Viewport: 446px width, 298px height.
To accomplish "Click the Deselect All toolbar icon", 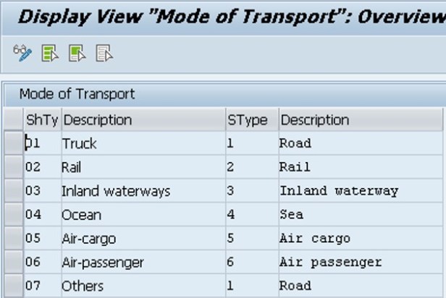I will pos(104,53).
